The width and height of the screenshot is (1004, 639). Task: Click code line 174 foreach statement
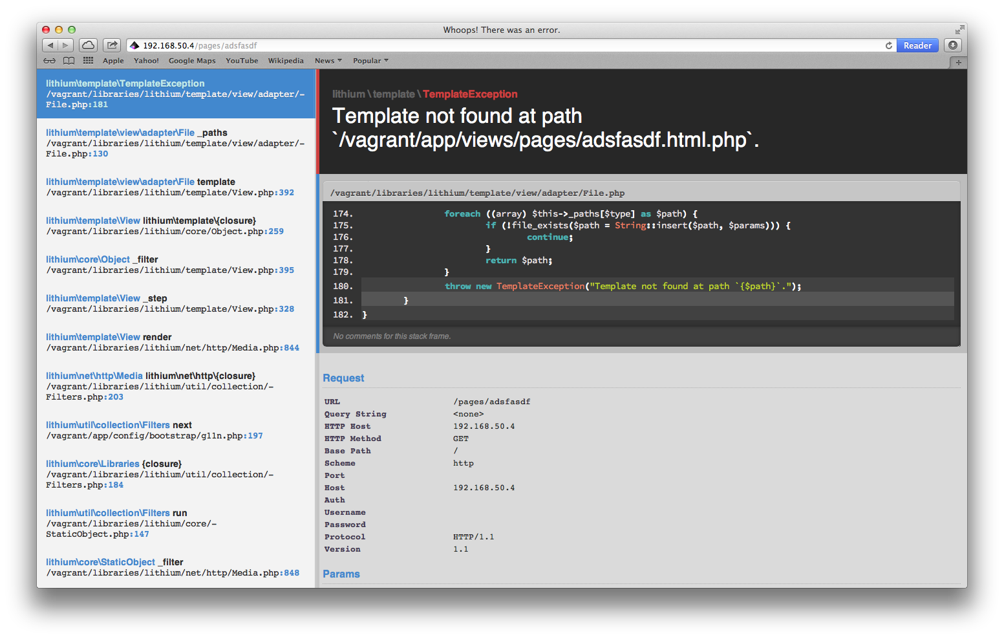click(571, 214)
